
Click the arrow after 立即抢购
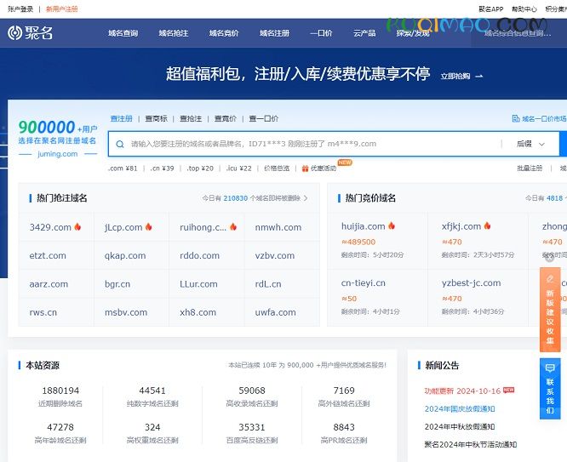pyautogui.click(x=479, y=77)
